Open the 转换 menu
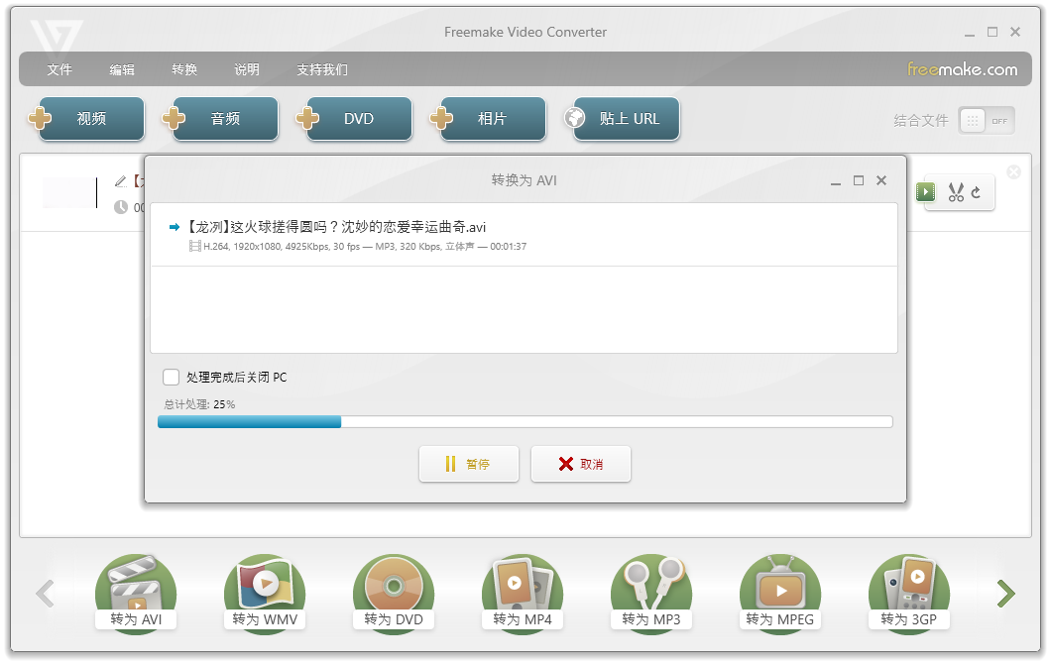The width and height of the screenshot is (1051, 664). tap(184, 69)
